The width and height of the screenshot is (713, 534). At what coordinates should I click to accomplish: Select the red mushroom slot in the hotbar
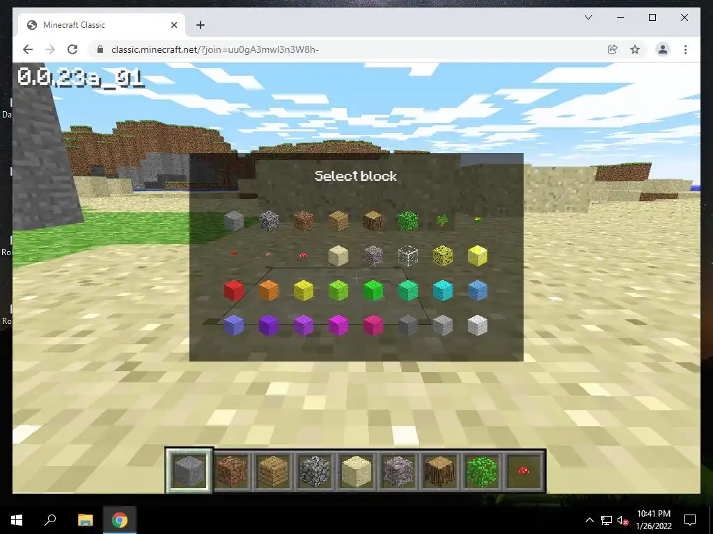524,471
